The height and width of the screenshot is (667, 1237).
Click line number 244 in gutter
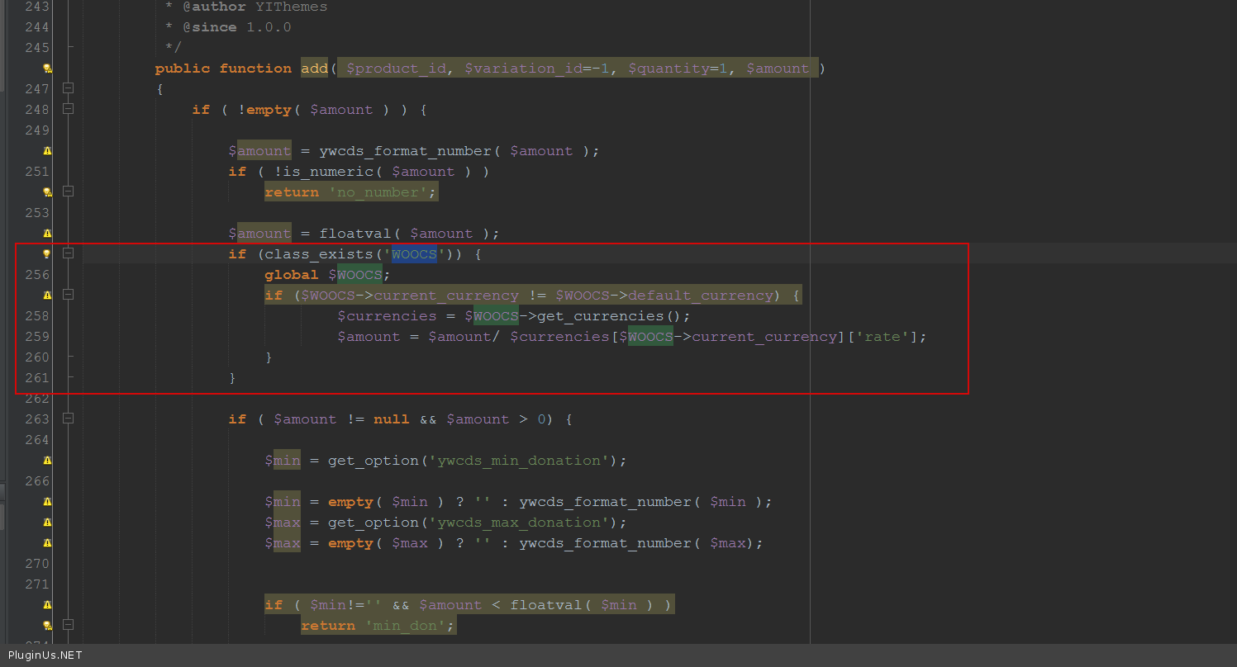(x=37, y=27)
